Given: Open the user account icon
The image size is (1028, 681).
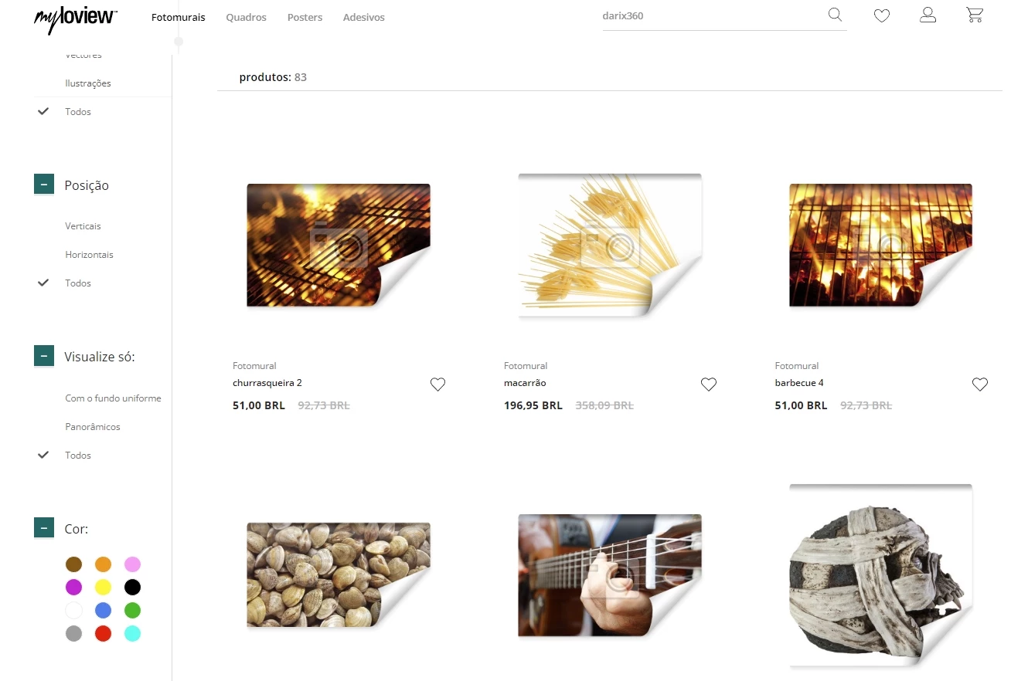Looking at the screenshot, I should [x=928, y=15].
